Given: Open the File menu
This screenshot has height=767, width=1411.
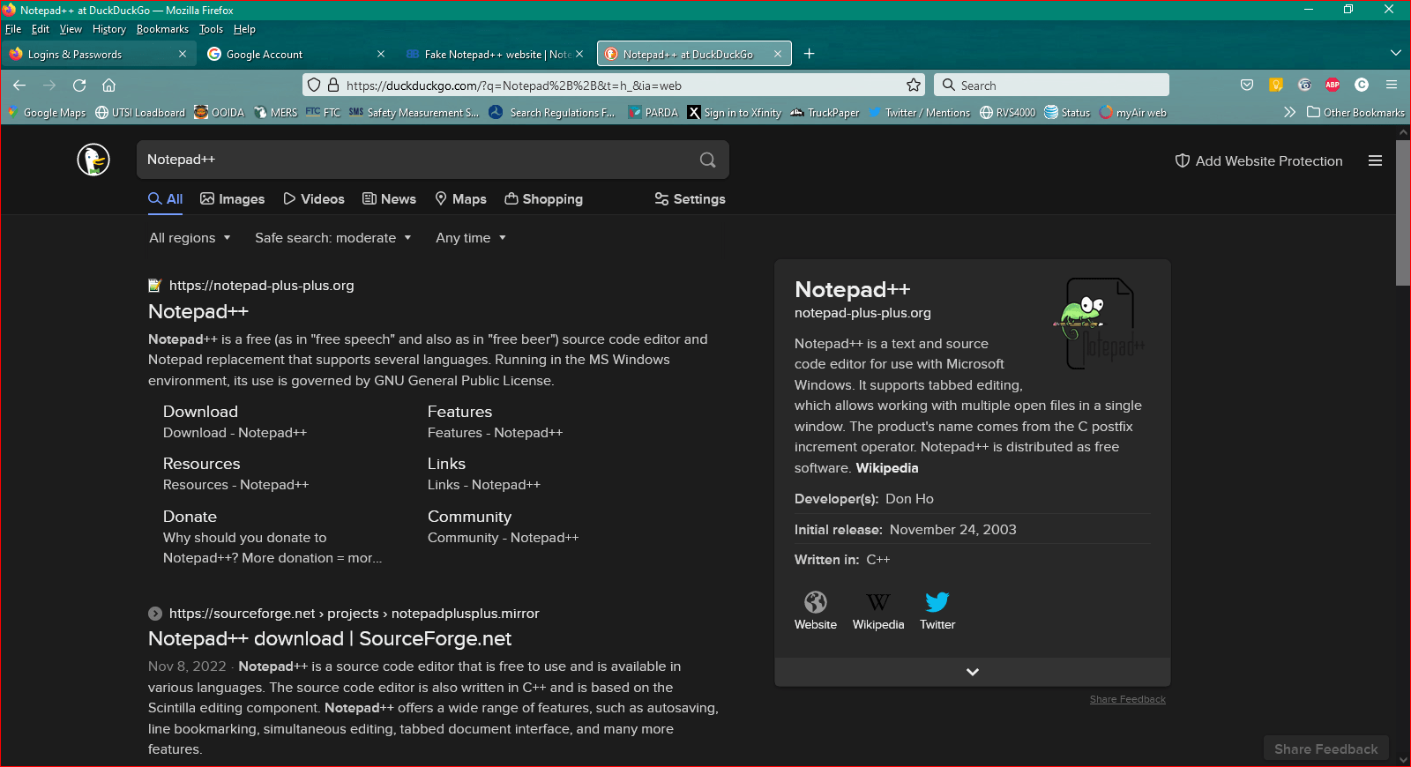Looking at the screenshot, I should [x=13, y=29].
